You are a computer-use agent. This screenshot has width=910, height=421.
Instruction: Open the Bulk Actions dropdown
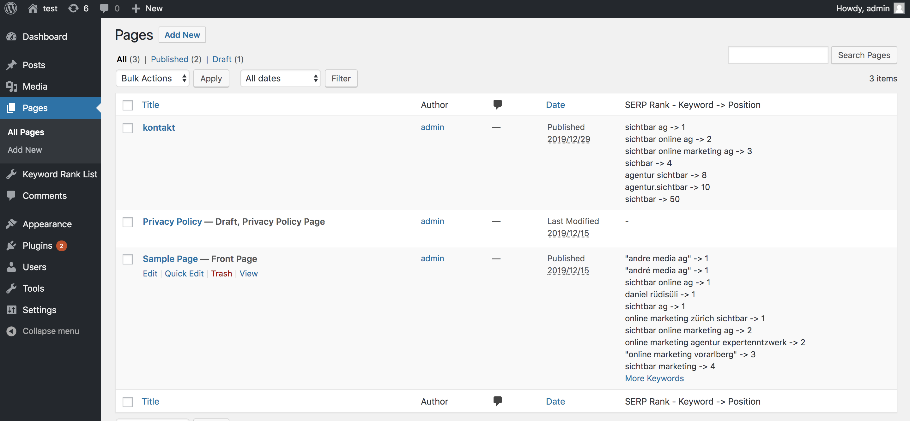pyautogui.click(x=153, y=78)
